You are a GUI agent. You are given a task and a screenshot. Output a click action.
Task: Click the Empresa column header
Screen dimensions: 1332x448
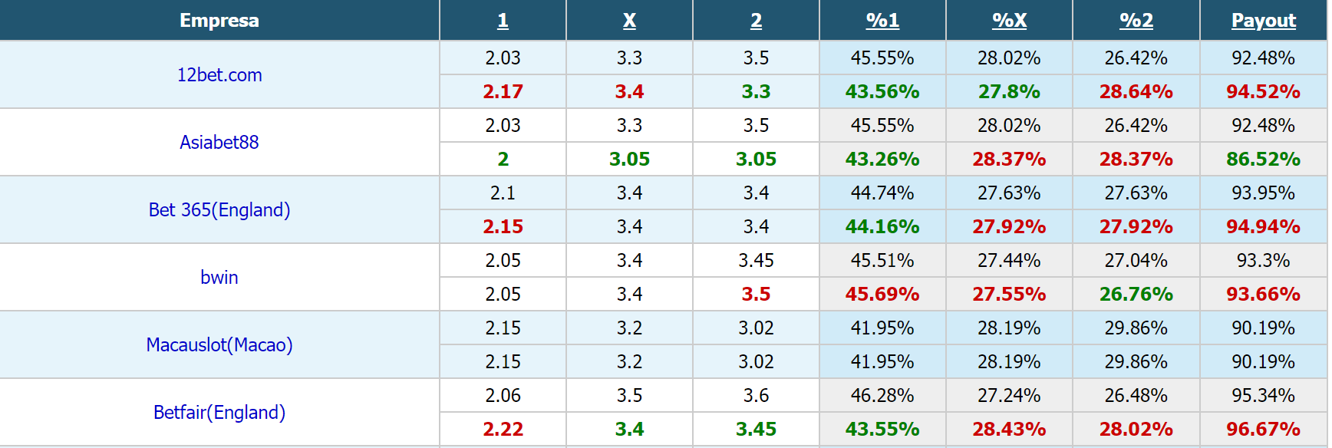[219, 21]
